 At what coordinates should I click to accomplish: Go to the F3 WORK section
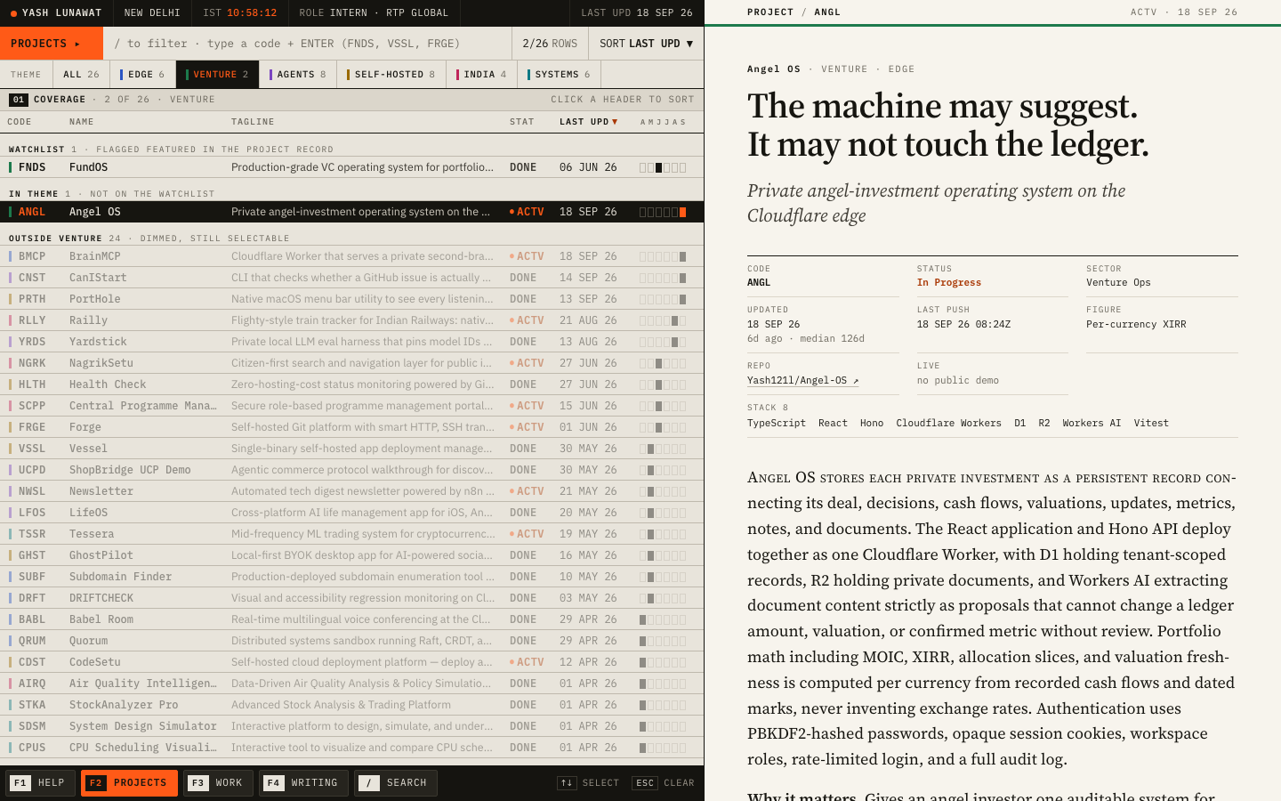pos(218,783)
